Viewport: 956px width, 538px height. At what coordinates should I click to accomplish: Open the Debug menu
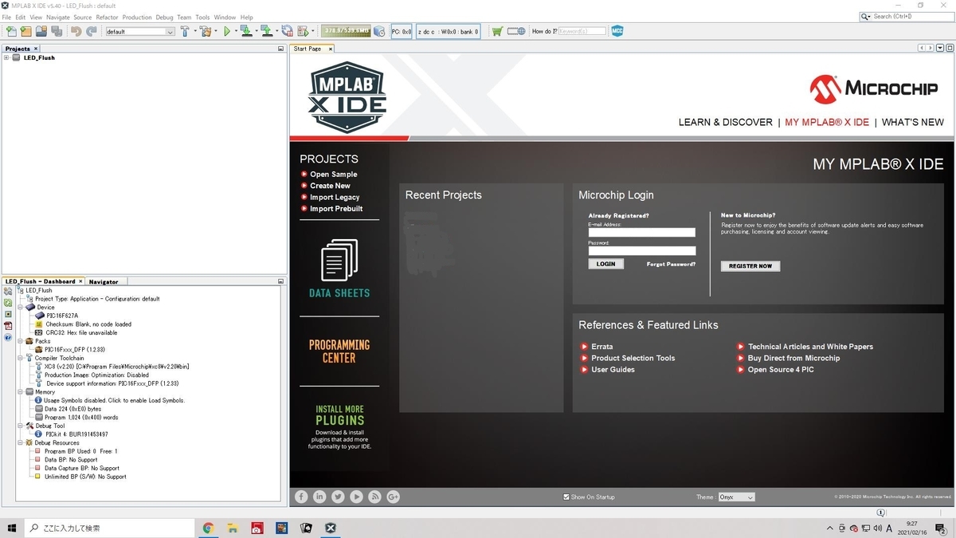164,17
